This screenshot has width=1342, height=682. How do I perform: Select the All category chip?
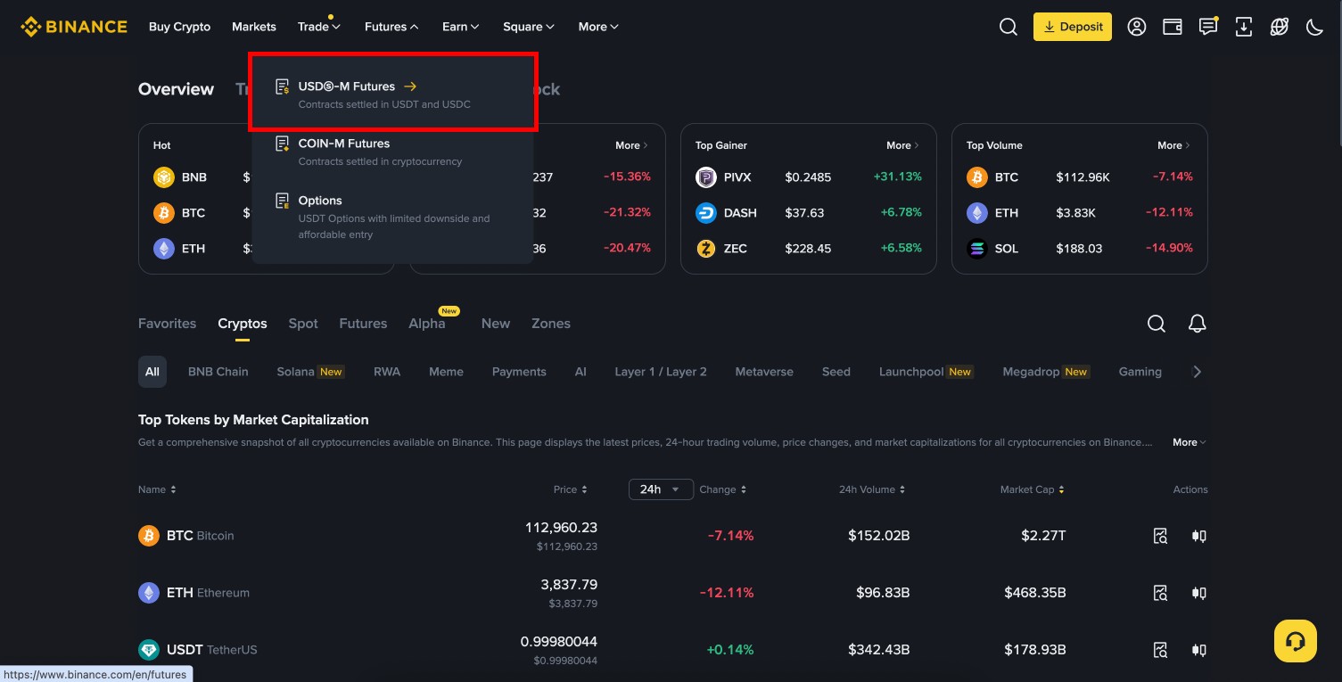(x=152, y=372)
